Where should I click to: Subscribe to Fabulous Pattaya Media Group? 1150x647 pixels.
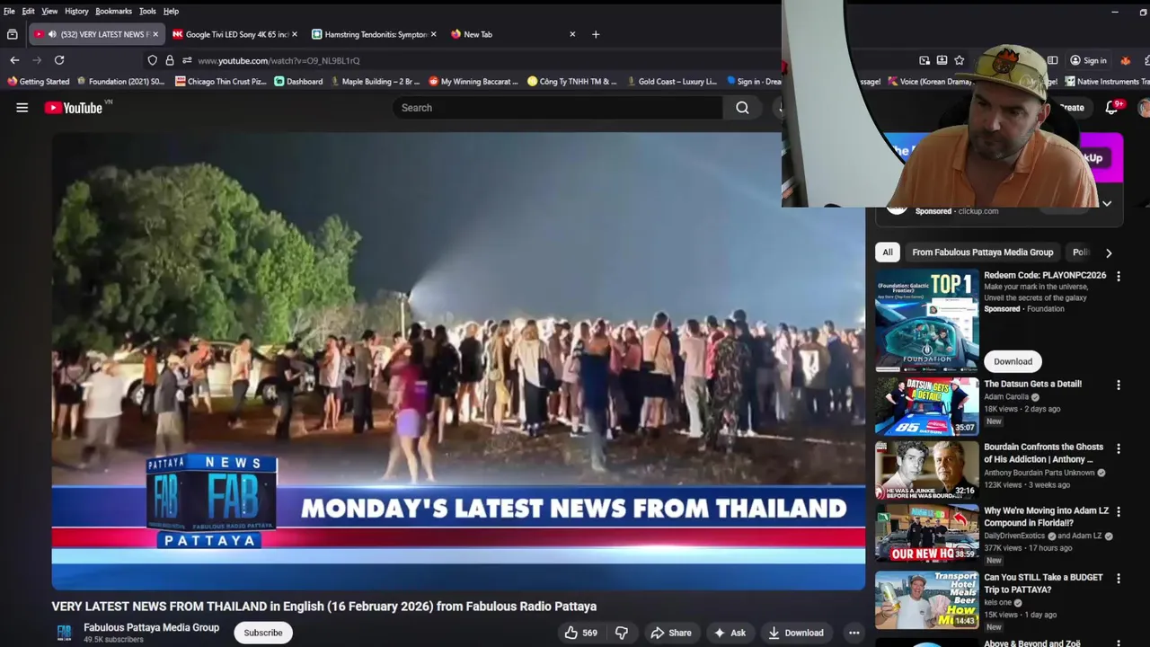tap(263, 633)
